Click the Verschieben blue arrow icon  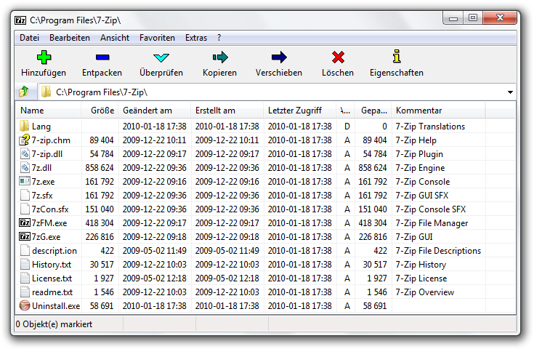[279, 57]
